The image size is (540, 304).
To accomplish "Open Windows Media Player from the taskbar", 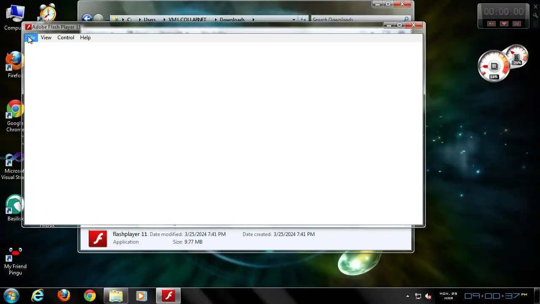I will click(x=141, y=296).
